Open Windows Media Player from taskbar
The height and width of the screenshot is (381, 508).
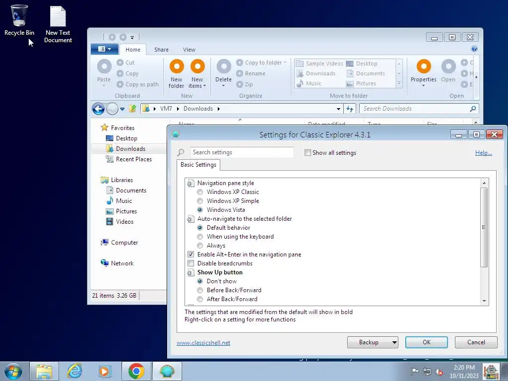pyautogui.click(x=105, y=371)
